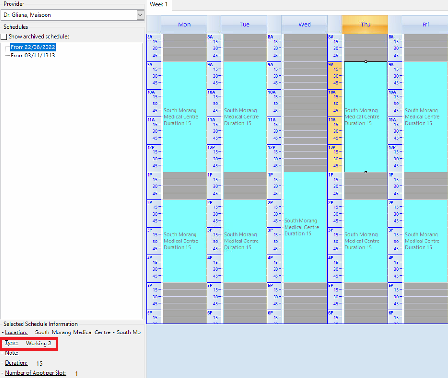Enable Show archived schedules checkbox
Screen dimensions: 448x378
pos(4,37)
